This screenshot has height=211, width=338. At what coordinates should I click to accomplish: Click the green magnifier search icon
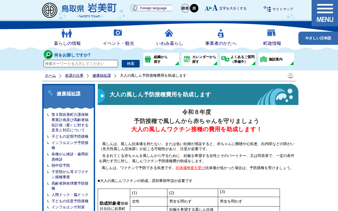pyautogui.click(x=48, y=55)
